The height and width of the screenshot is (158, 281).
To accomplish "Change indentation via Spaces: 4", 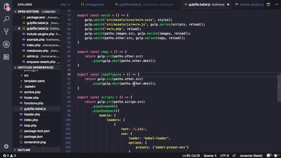I will point(210,155).
